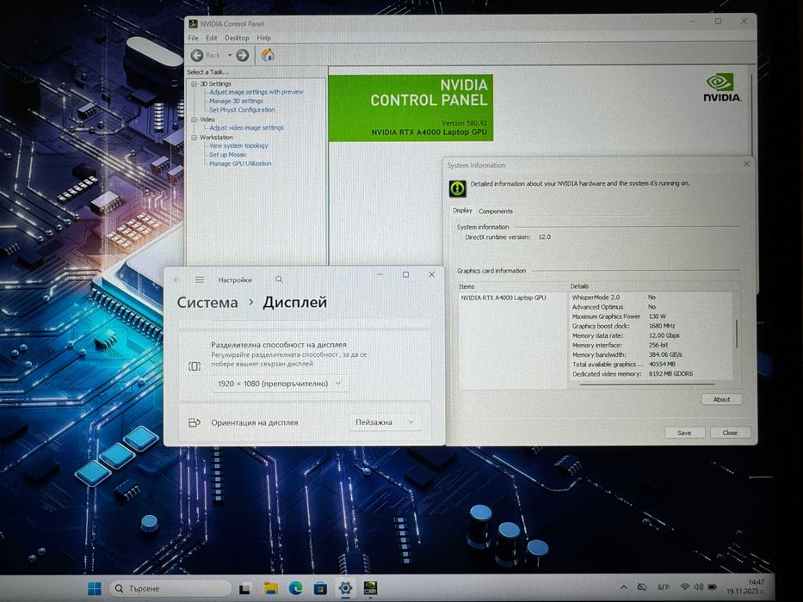Open Set PhysX Configuration
803x602 pixels.
(242, 109)
